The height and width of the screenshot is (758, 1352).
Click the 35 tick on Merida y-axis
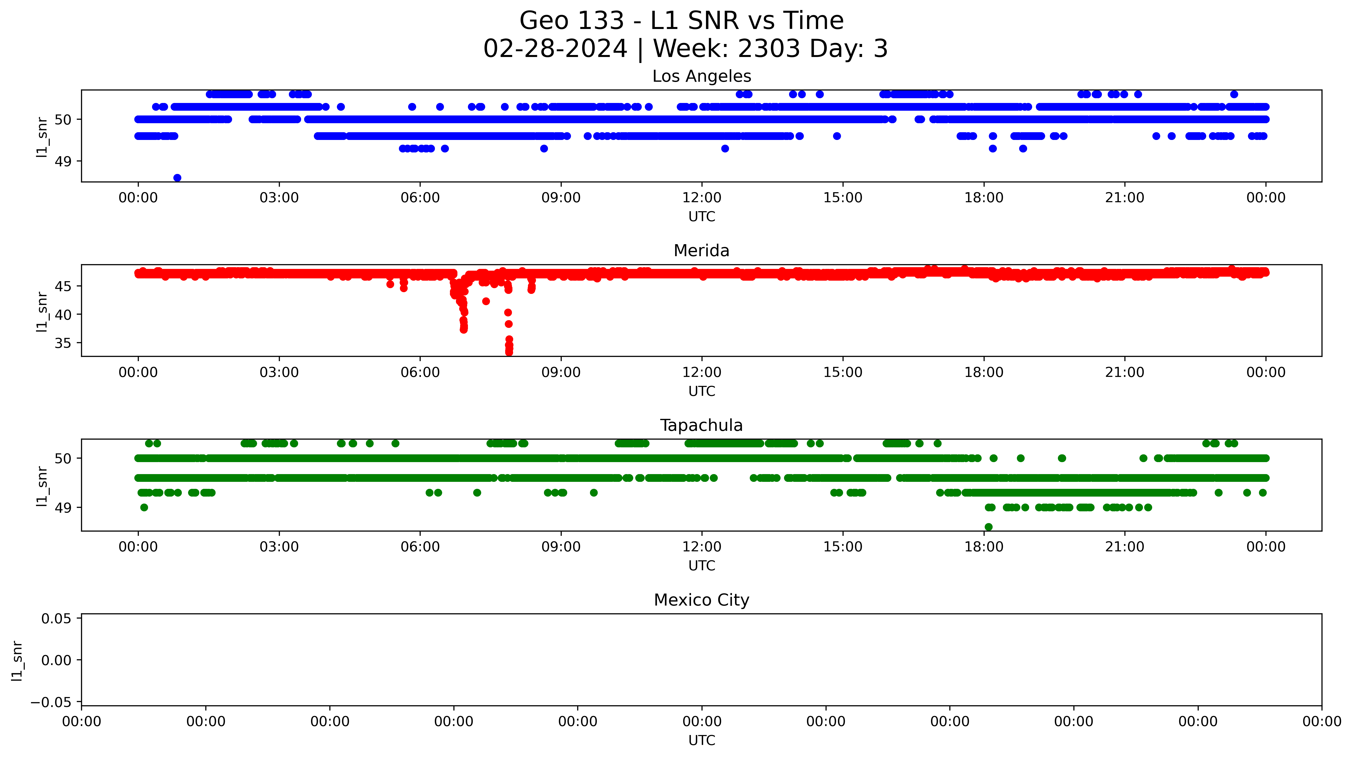[63, 343]
